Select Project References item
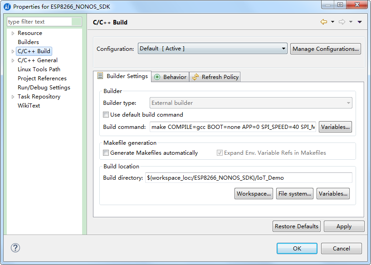 (x=42, y=79)
